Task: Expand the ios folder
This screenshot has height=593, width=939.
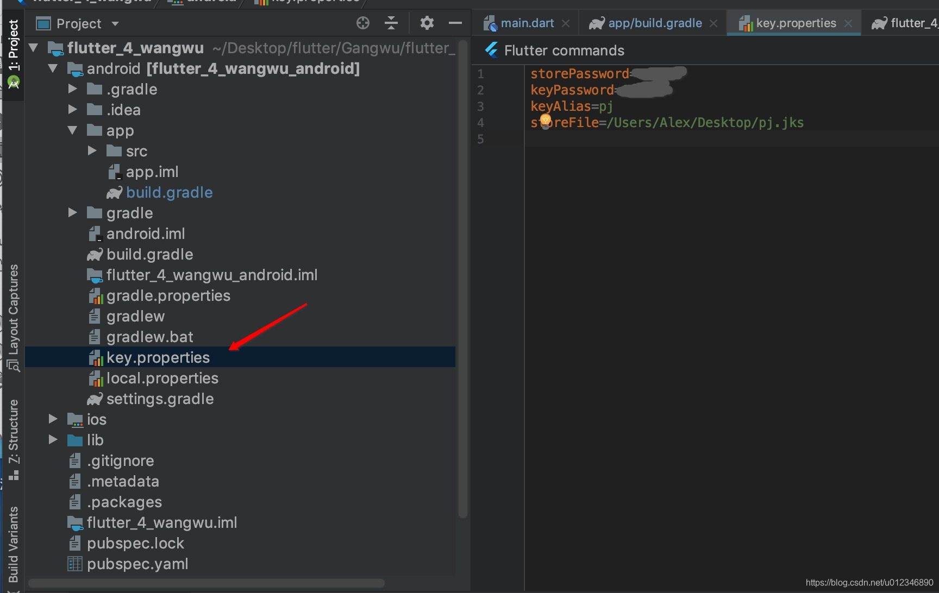Action: [x=53, y=419]
